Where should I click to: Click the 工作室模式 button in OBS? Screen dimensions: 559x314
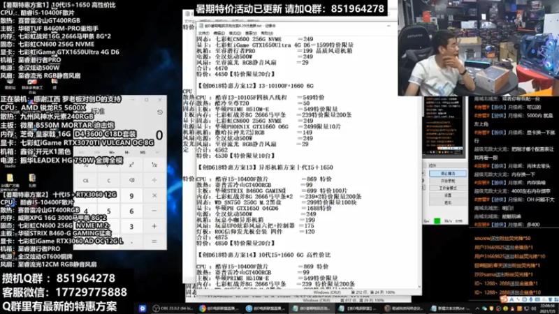448,188
